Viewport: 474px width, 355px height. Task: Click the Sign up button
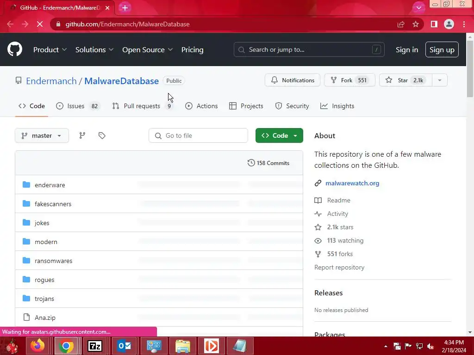pos(442,50)
